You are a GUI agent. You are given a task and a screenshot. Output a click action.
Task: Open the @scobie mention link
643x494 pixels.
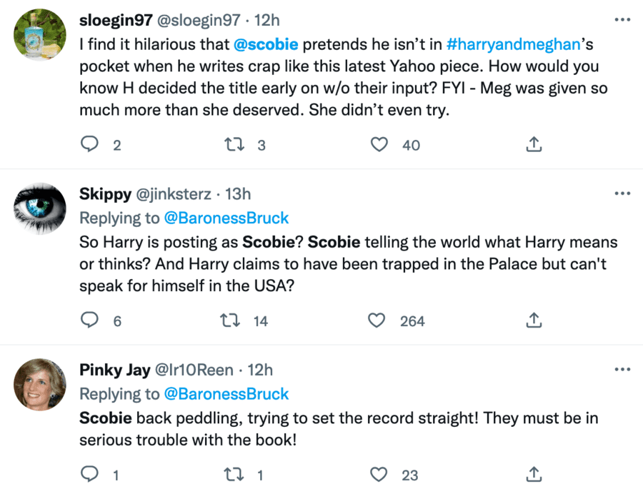click(262, 44)
